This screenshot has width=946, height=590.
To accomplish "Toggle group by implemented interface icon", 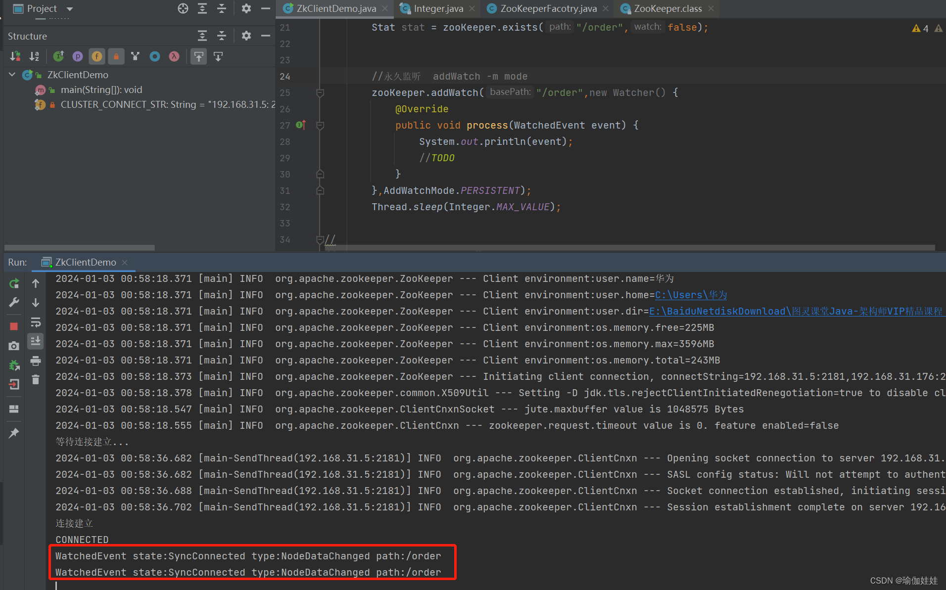I will pyautogui.click(x=135, y=56).
